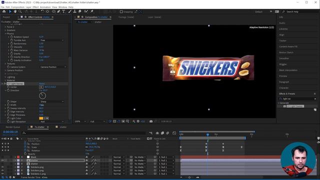Switch to Render Queue tab

tap(12, 127)
